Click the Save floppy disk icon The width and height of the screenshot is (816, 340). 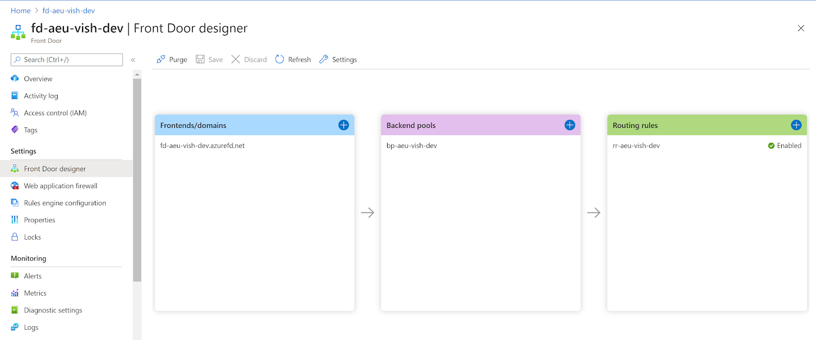(x=200, y=59)
